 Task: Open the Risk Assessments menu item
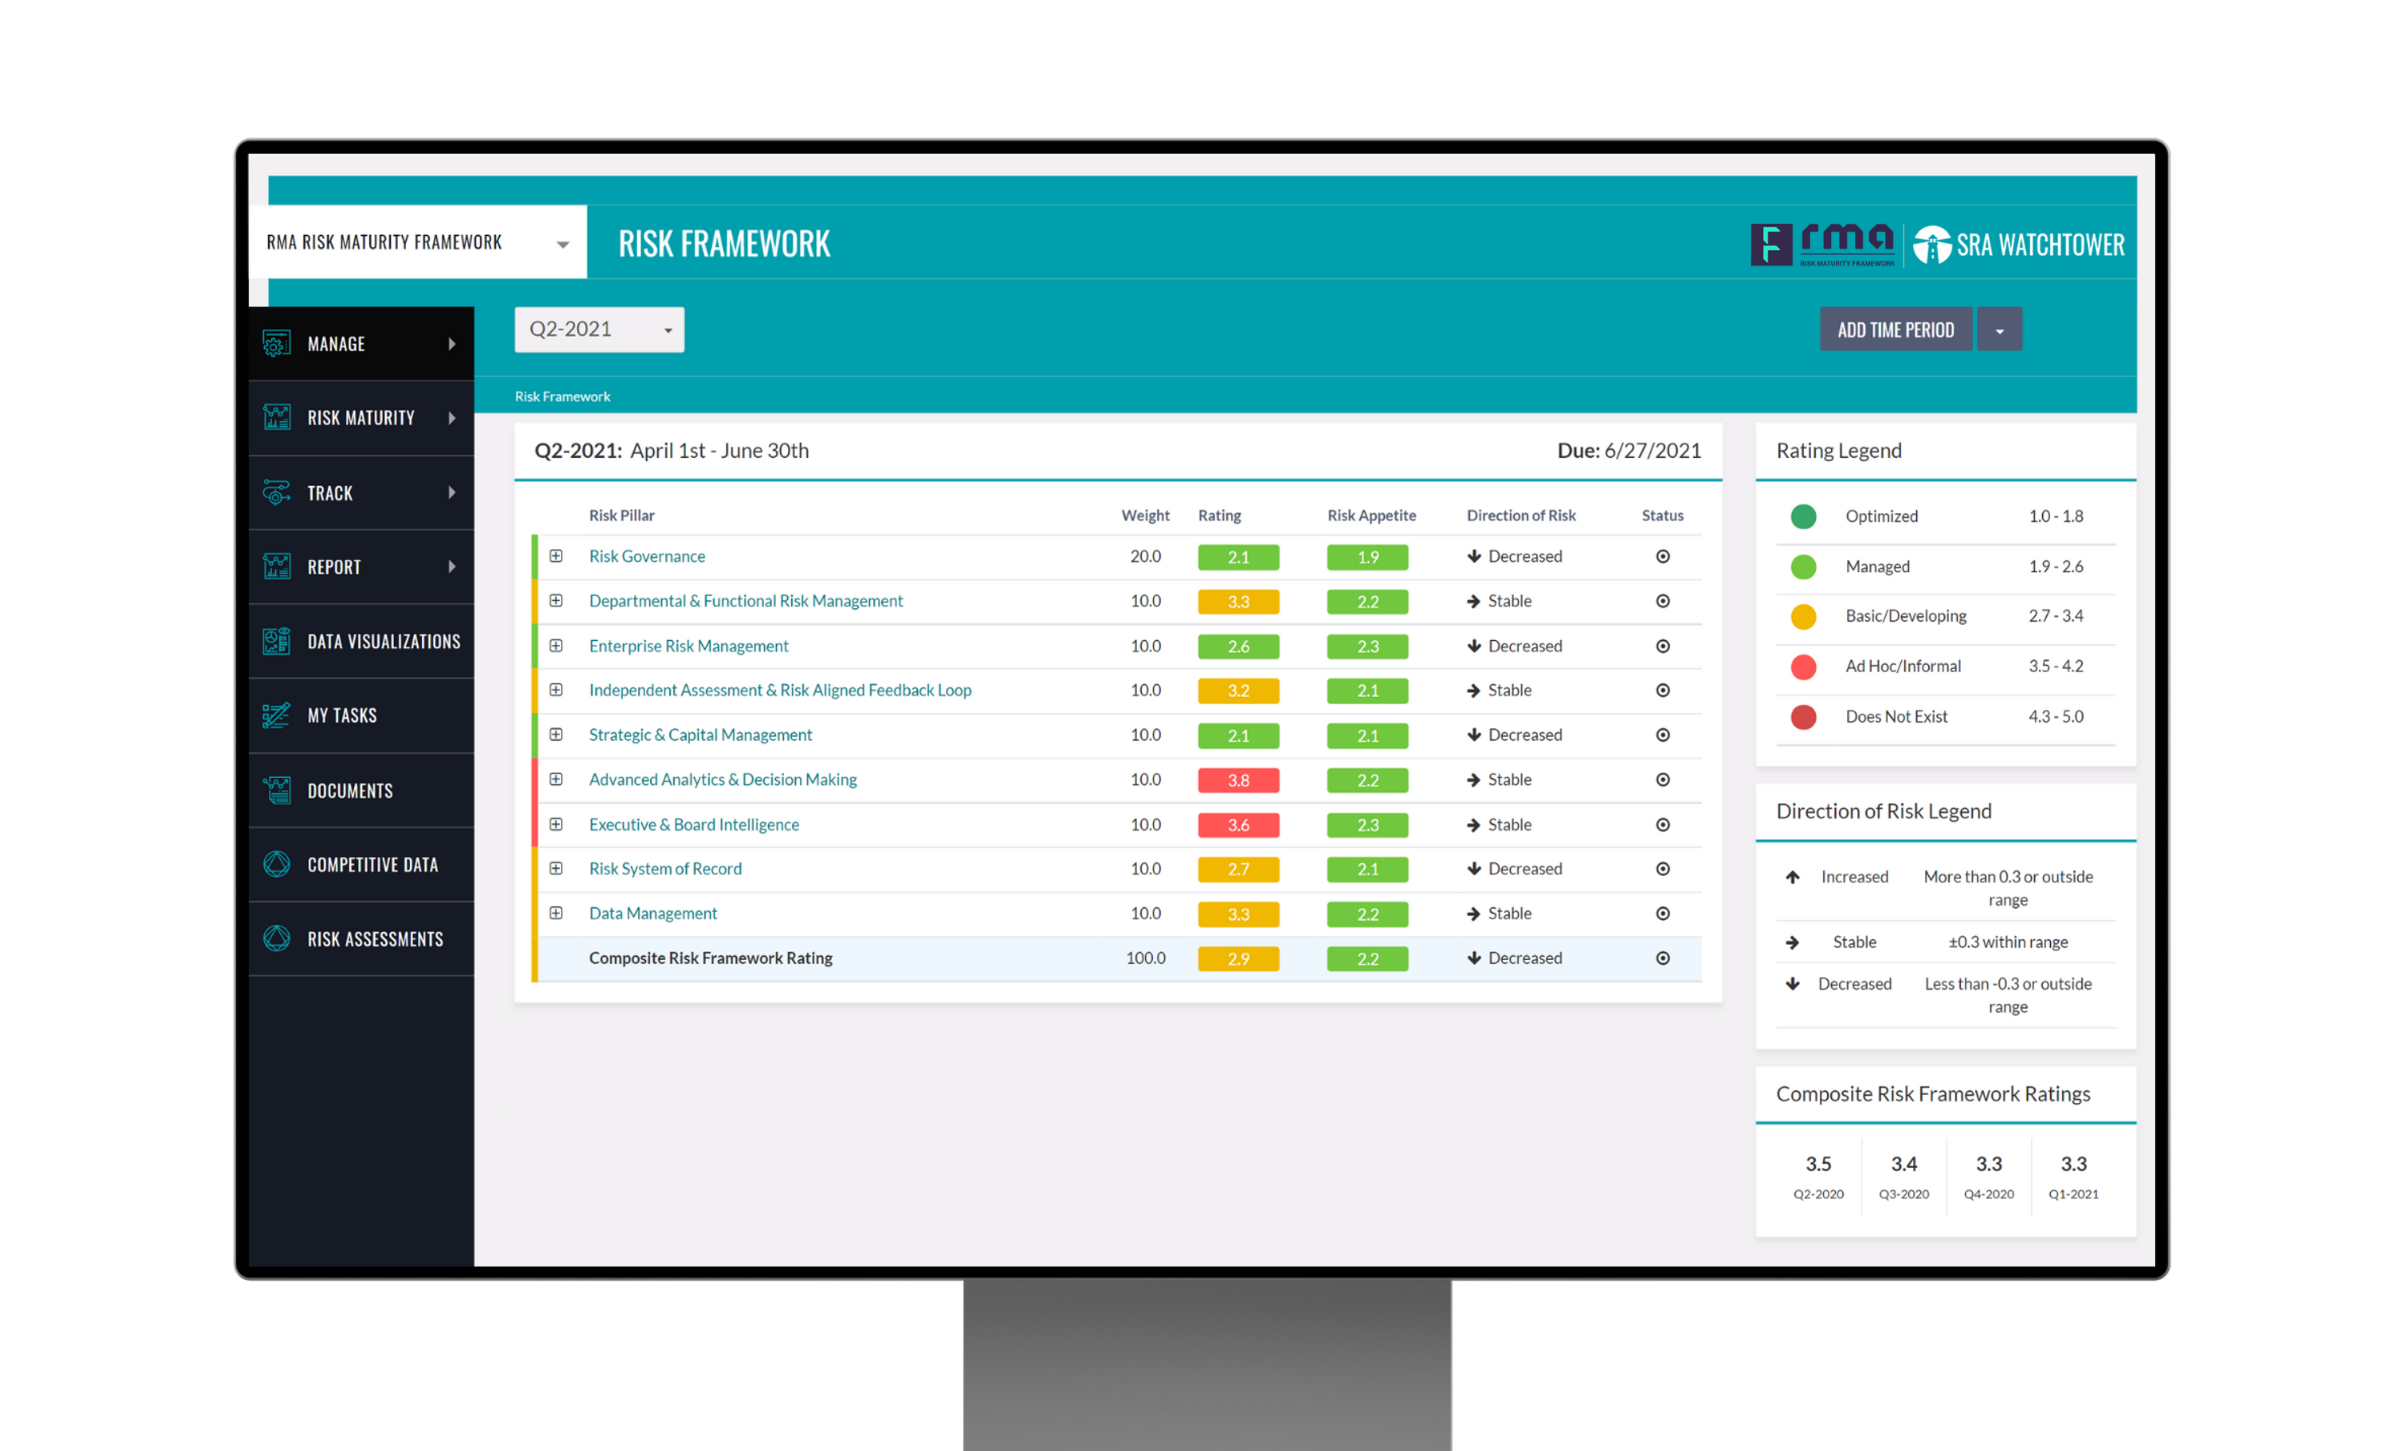(375, 939)
